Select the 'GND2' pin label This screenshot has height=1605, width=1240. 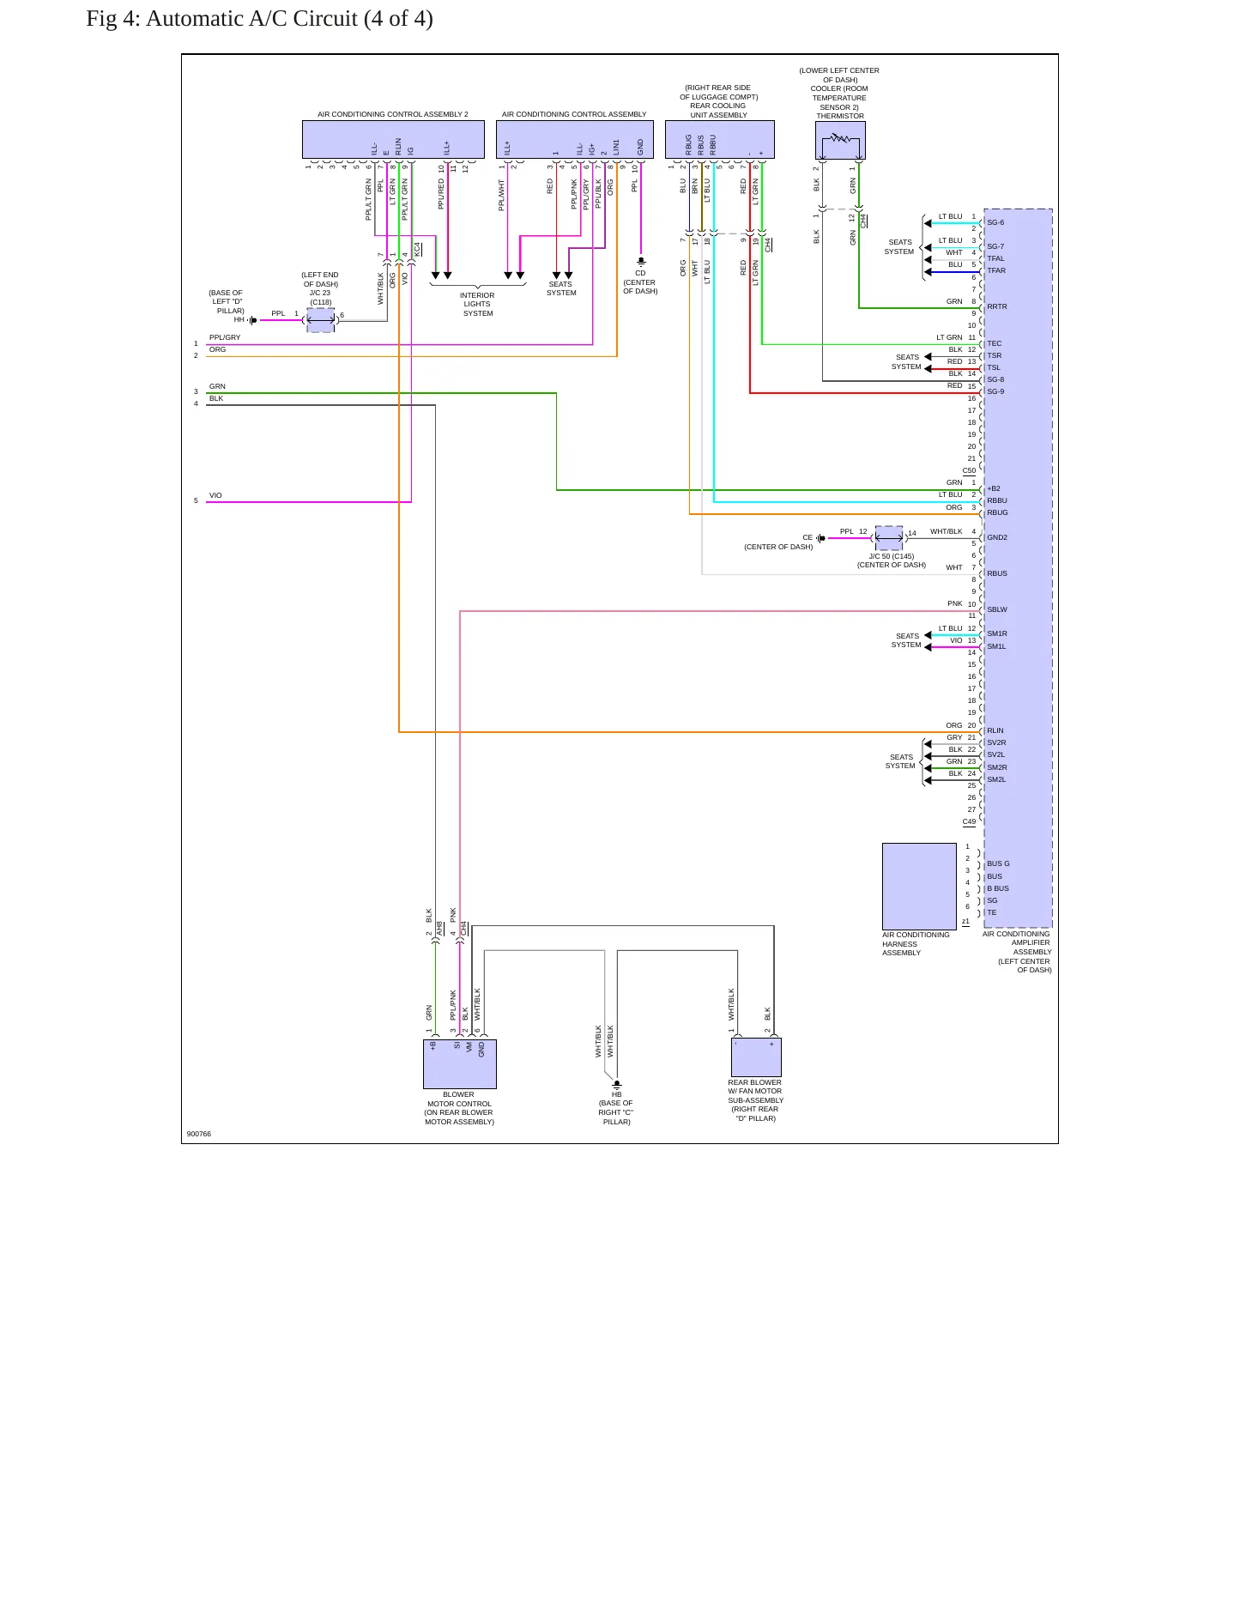997,537
